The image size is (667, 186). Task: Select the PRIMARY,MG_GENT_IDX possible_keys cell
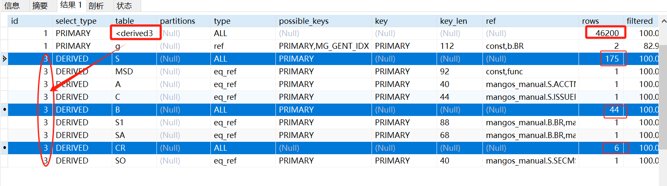[x=324, y=46]
